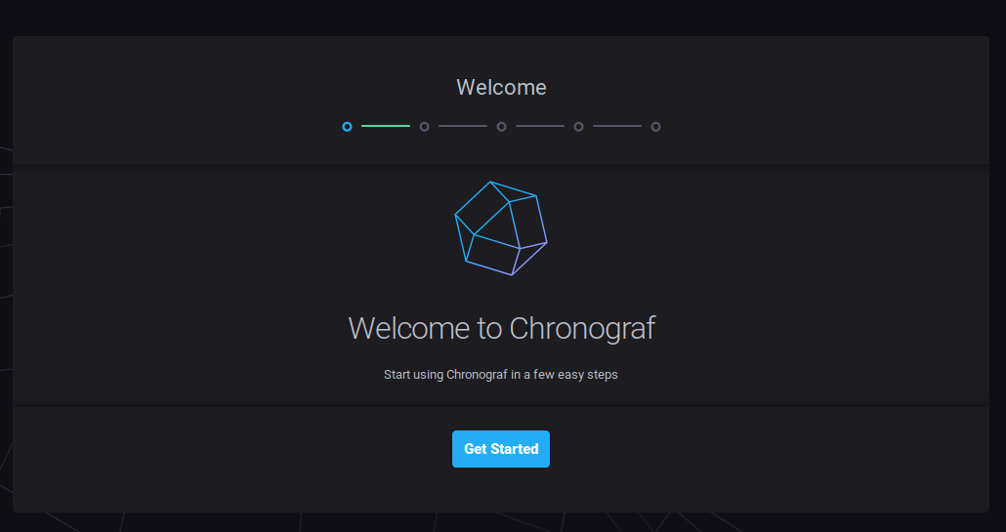Viewport: 1006px width, 532px height.
Task: Select the fourth wizard step dot
Action: pyautogui.click(x=579, y=127)
